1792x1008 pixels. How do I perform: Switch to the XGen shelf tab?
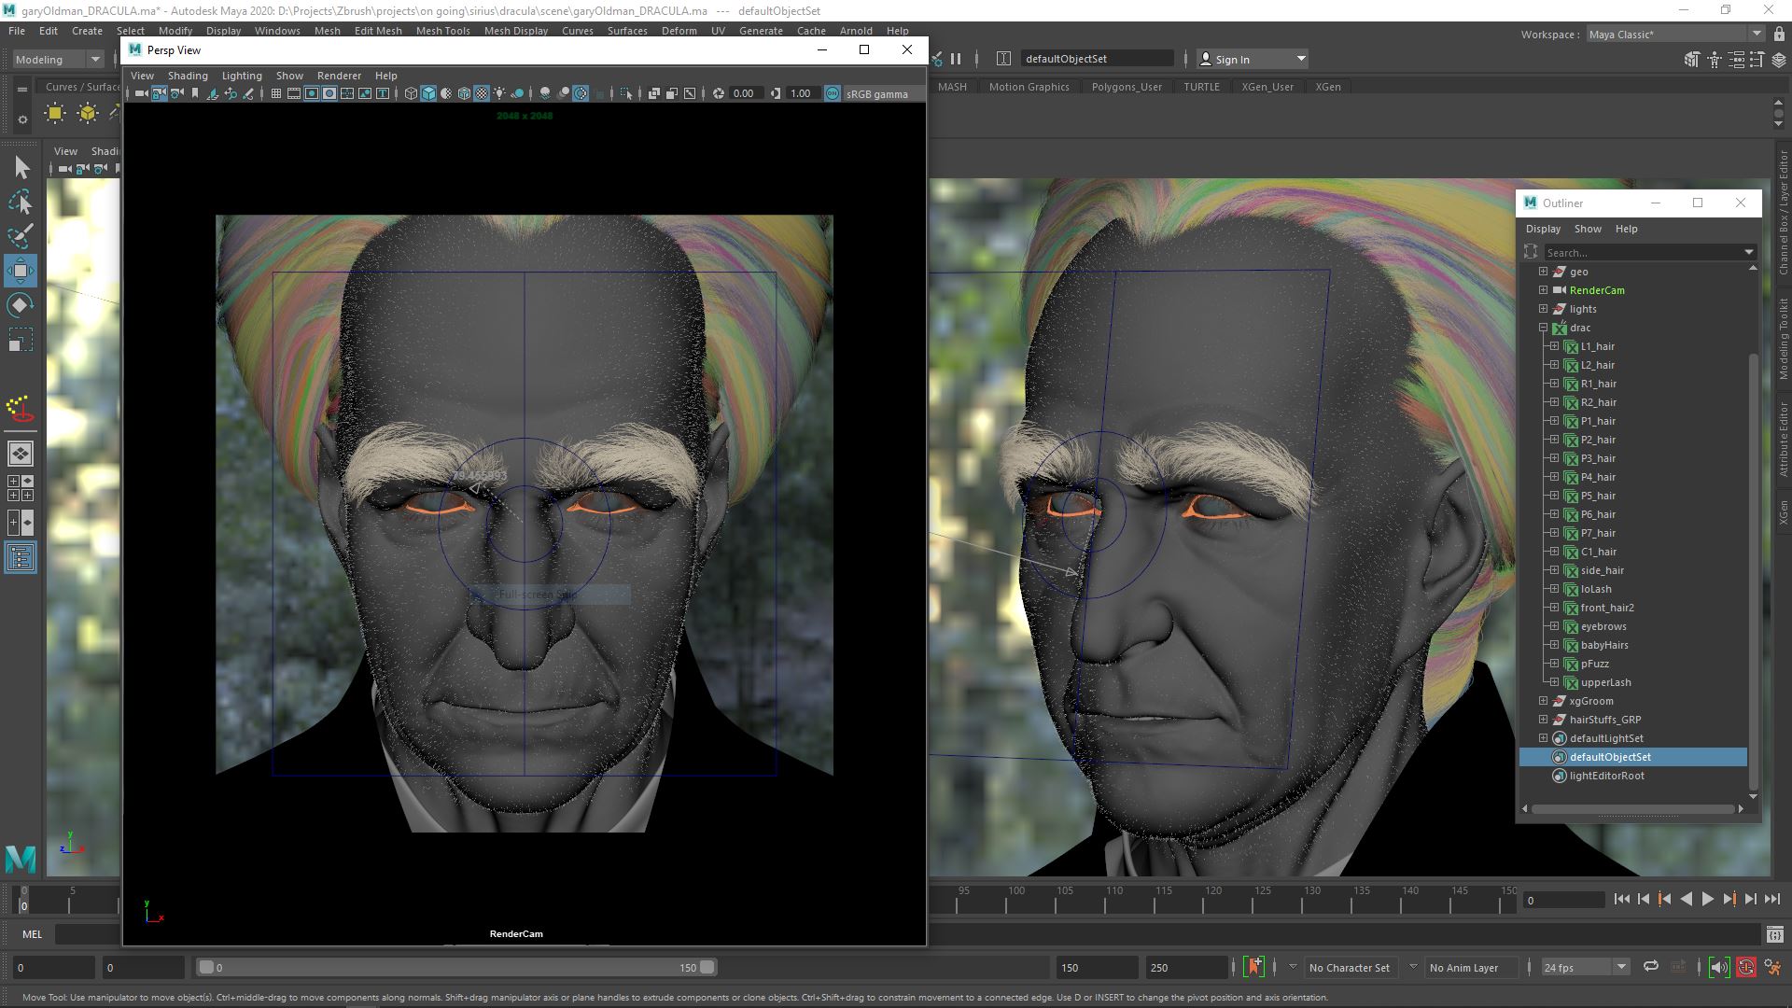[1327, 87]
